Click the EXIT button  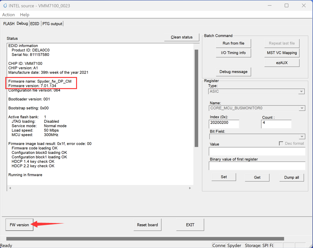(x=190, y=225)
